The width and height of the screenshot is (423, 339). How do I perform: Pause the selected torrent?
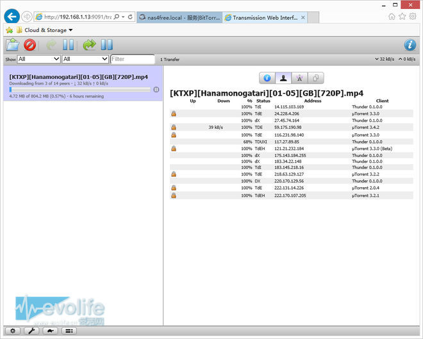coord(68,45)
